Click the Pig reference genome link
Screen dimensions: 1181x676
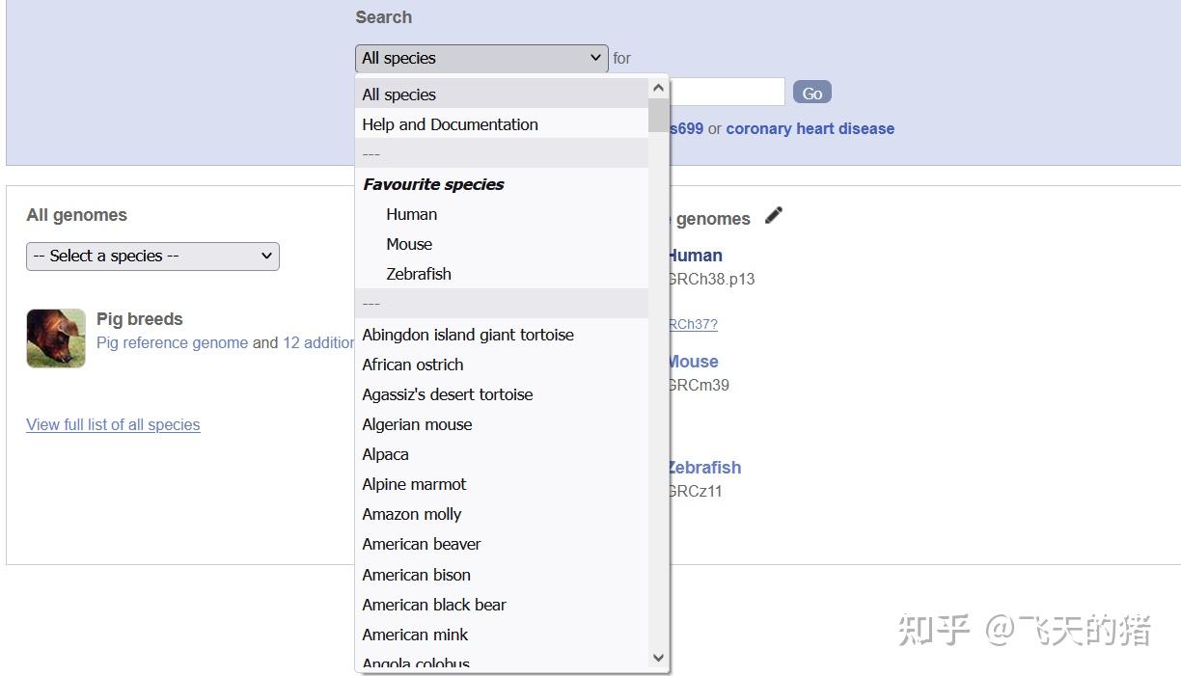(x=172, y=343)
